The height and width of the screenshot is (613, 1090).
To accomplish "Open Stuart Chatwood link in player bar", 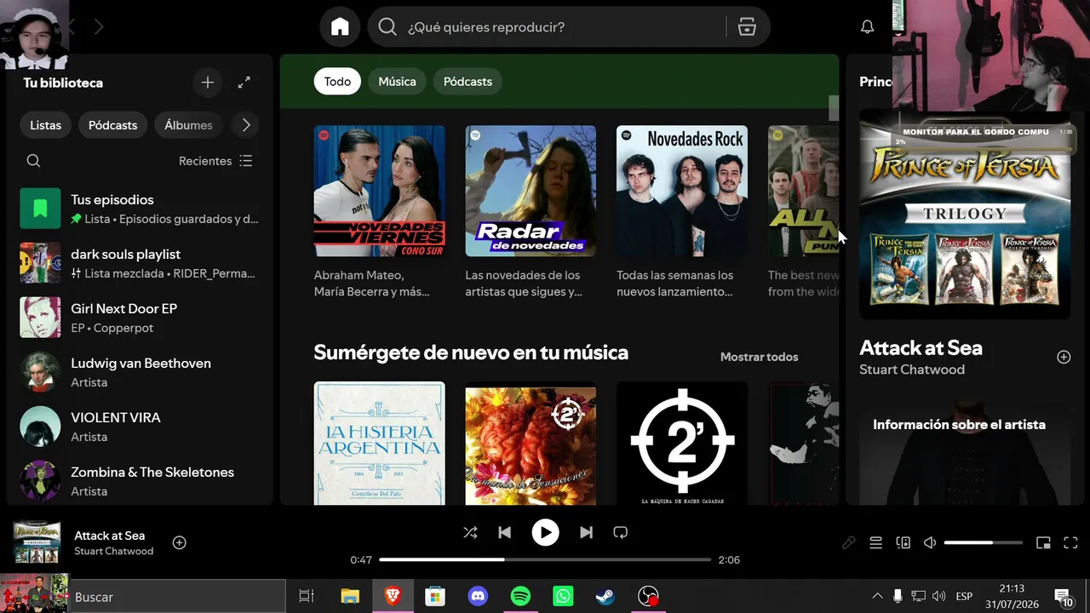I will (114, 551).
